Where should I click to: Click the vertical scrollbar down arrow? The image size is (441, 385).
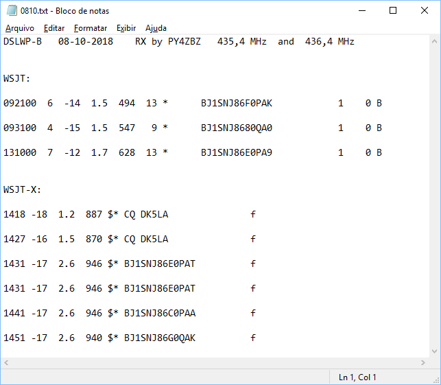435,351
